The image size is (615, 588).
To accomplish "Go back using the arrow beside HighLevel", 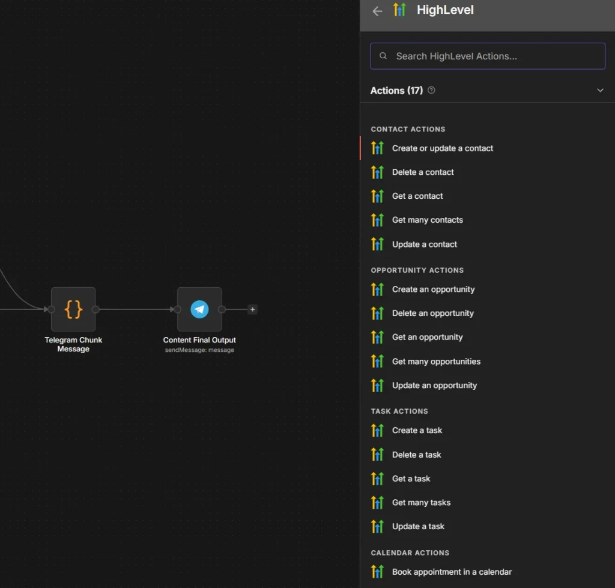I will 377,11.
